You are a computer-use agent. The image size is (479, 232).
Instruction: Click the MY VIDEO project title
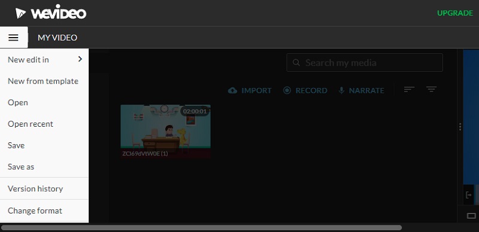pyautogui.click(x=57, y=38)
